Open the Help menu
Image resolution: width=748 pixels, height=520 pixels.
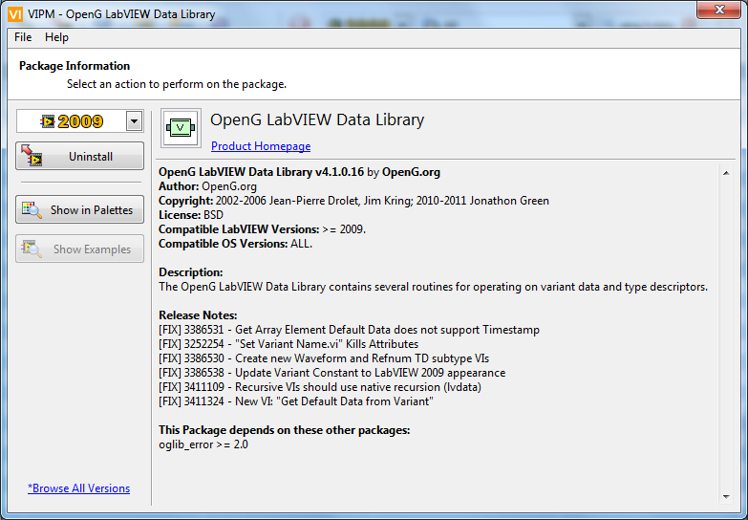56,37
